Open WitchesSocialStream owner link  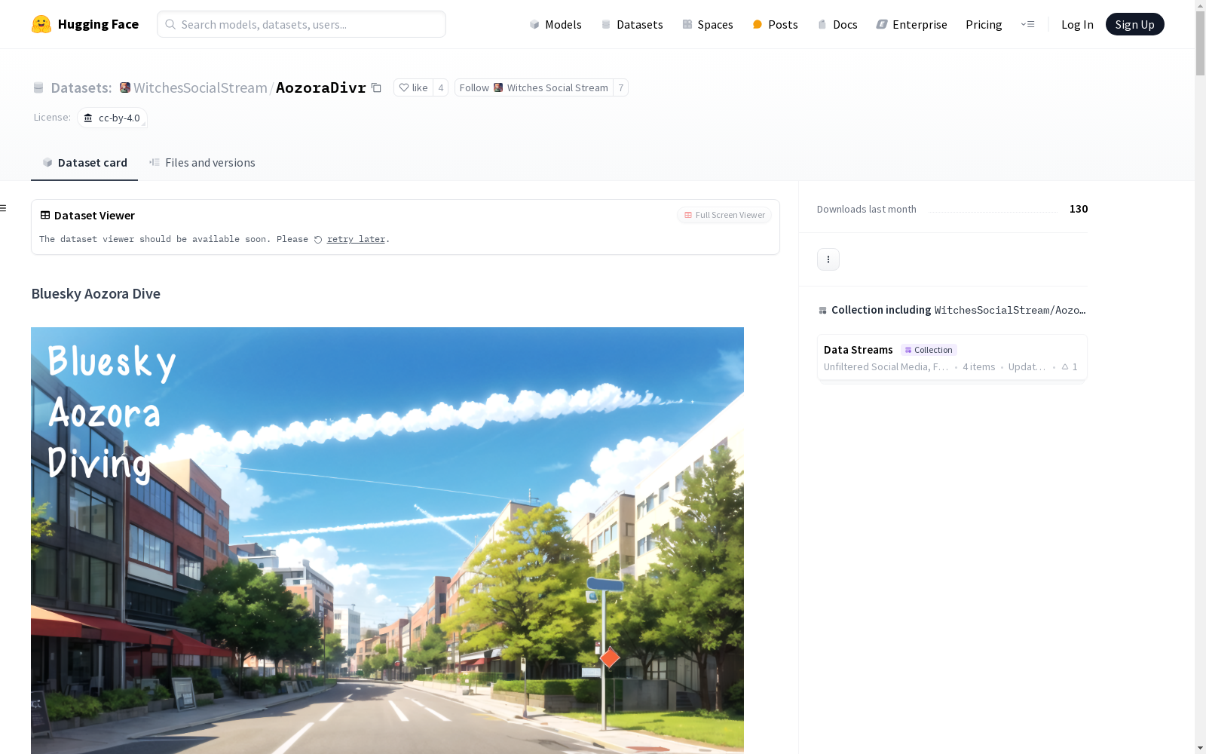(200, 87)
